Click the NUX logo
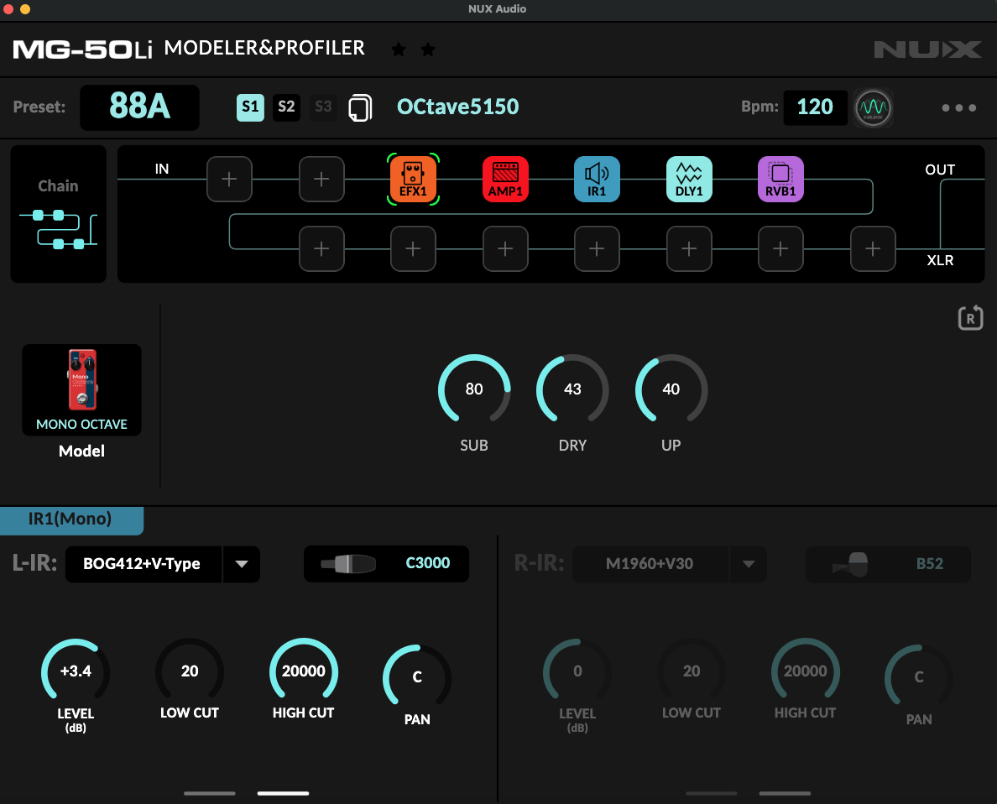The image size is (997, 804). pos(927,49)
